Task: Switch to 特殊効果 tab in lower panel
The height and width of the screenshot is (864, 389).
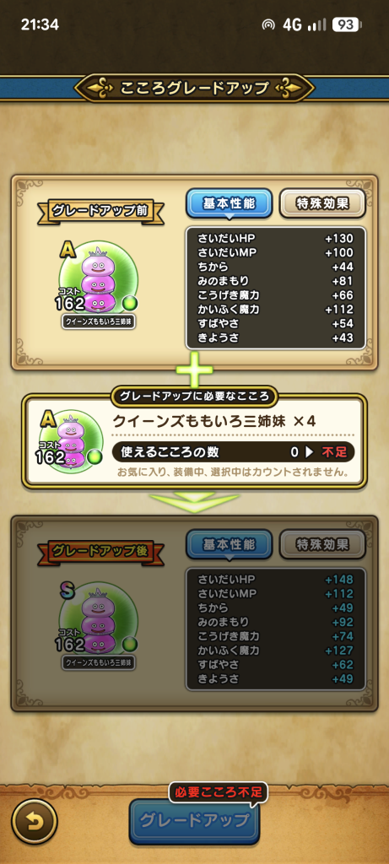Action: pyautogui.click(x=323, y=545)
